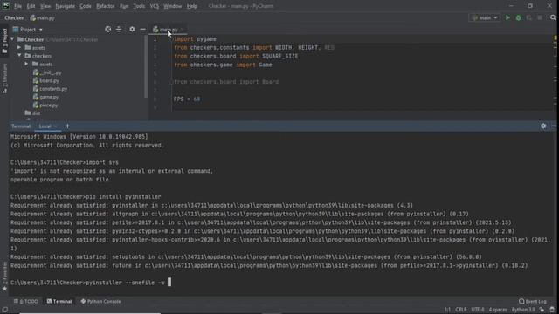
Task: Open the Refactor menu
Action: pos(105,6)
